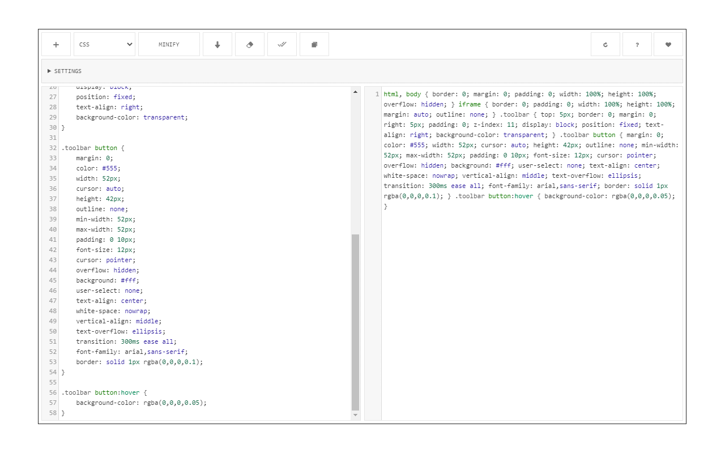Click line 28 'text-align: right;'

click(x=110, y=107)
